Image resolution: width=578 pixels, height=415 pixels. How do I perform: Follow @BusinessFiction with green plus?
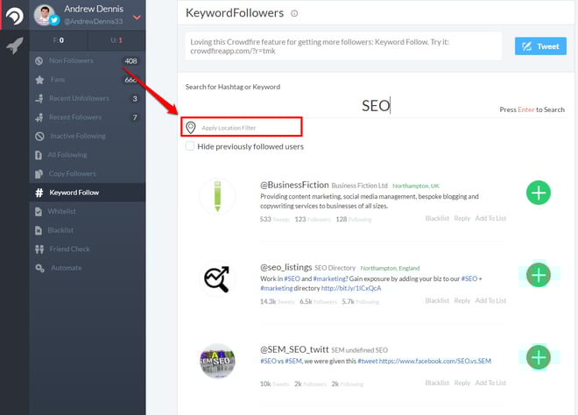(539, 193)
